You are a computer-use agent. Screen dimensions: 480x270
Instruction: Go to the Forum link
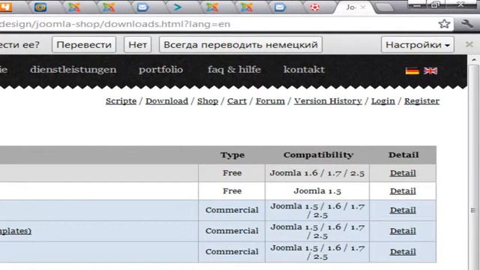pos(270,101)
